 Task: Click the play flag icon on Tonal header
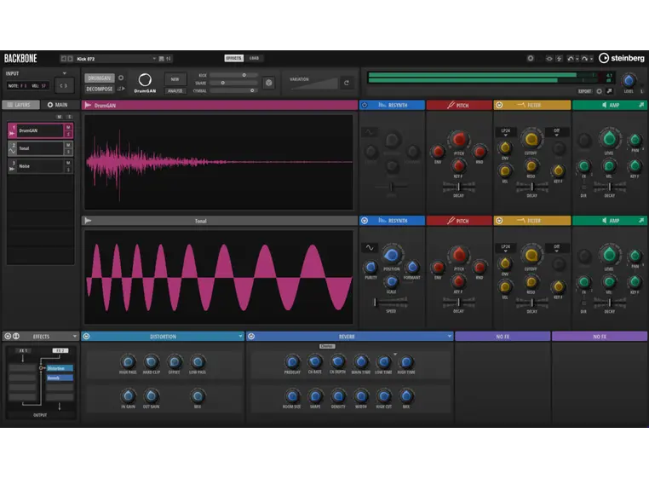point(89,221)
